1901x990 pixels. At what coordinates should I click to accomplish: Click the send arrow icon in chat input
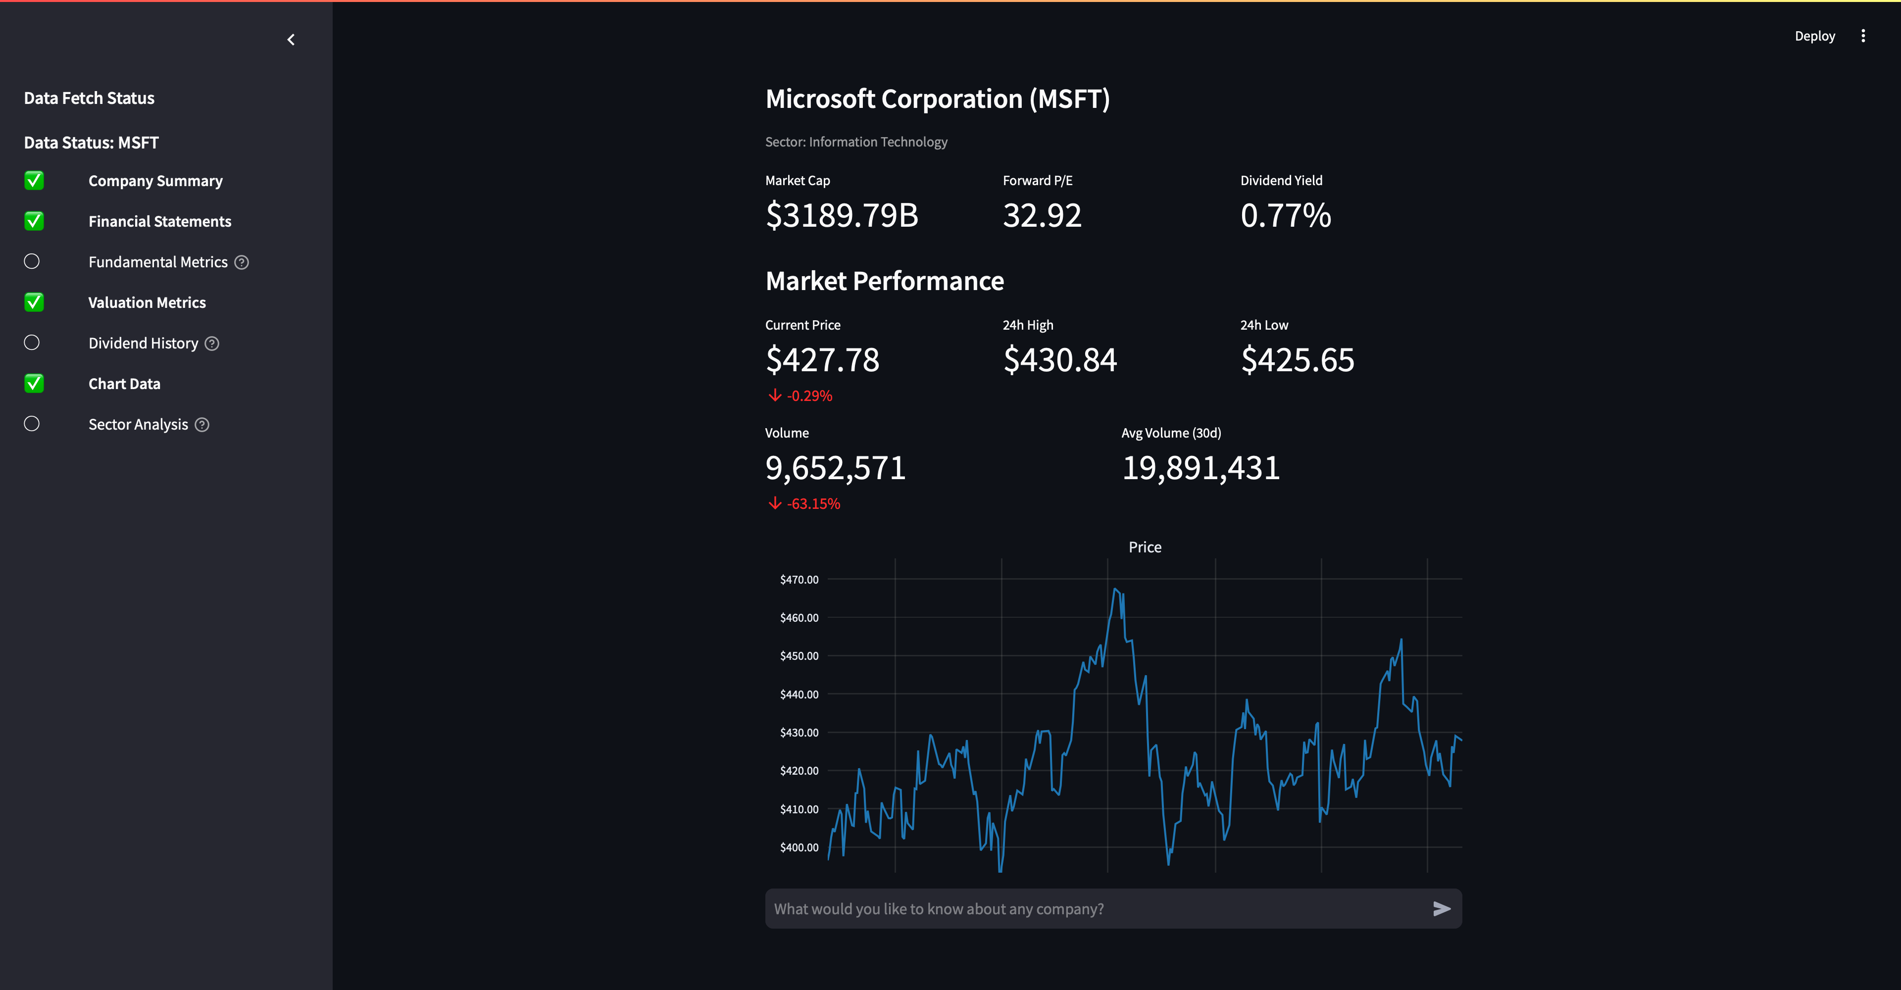click(1441, 909)
